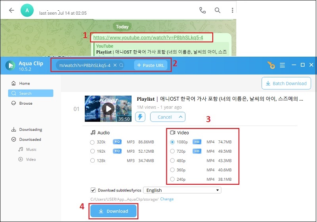Click the storage path text
317x222 pixels.
click(124, 199)
